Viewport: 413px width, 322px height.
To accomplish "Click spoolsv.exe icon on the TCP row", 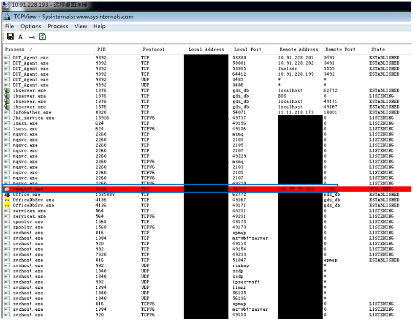I will click(x=7, y=222).
